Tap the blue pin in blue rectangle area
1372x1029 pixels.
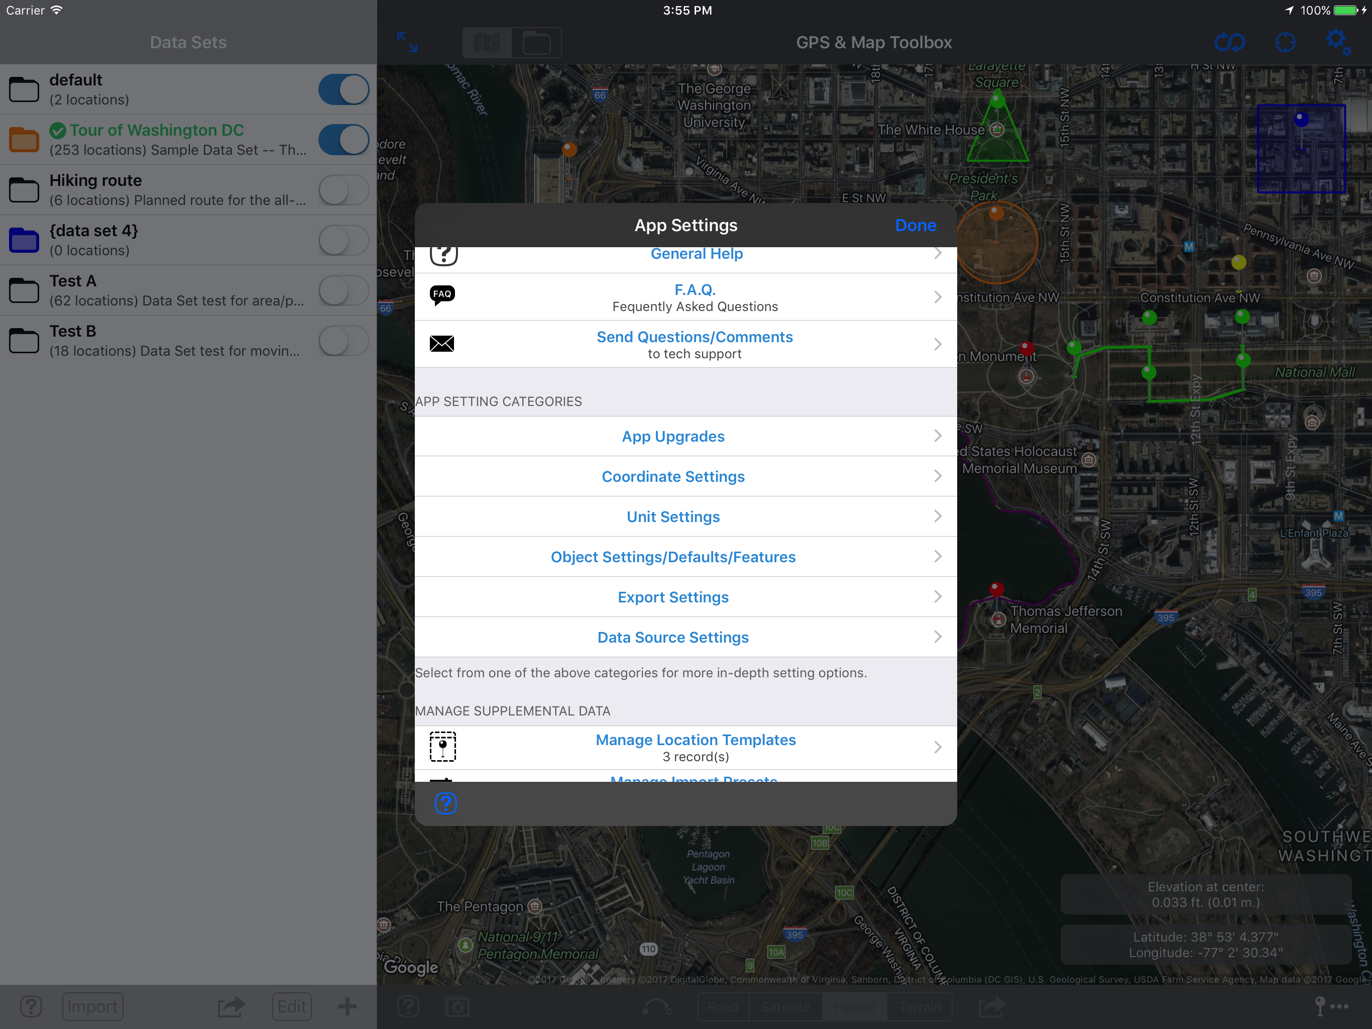(1301, 119)
